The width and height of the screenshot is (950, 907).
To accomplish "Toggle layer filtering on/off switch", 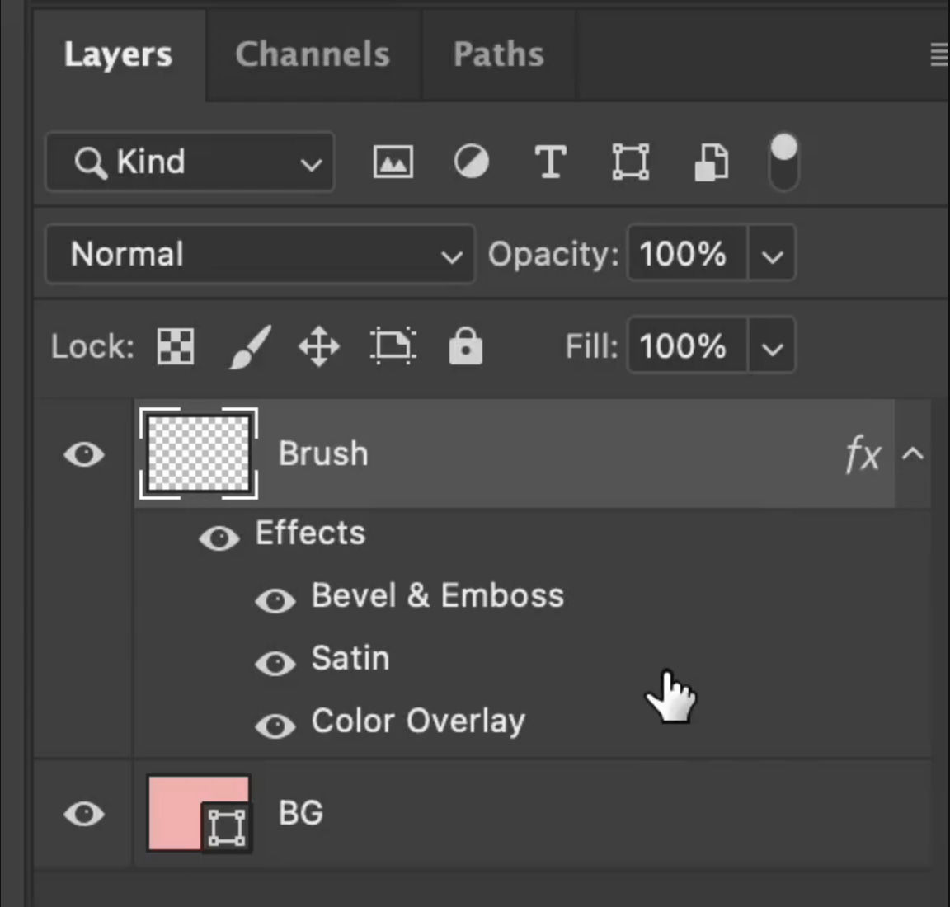I will (783, 162).
